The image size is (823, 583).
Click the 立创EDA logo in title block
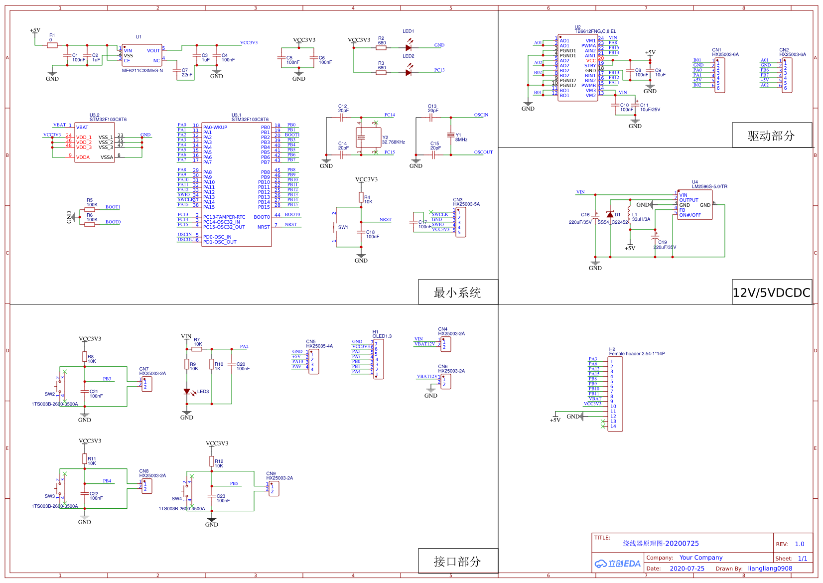point(618,564)
